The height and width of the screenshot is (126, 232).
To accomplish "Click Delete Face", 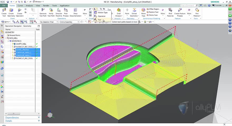I will [x=152, y=15].
